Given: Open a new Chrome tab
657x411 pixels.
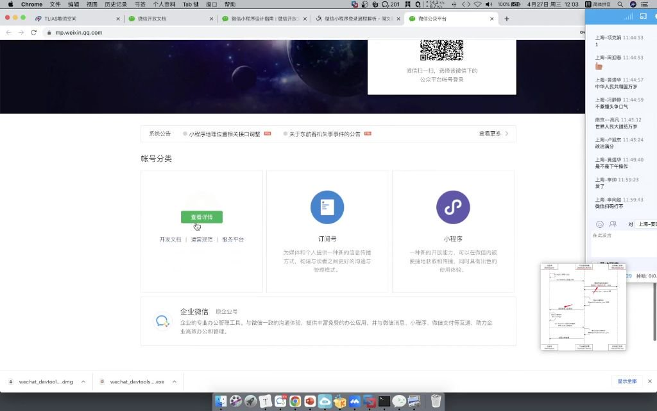Looking at the screenshot, I should tap(507, 19).
